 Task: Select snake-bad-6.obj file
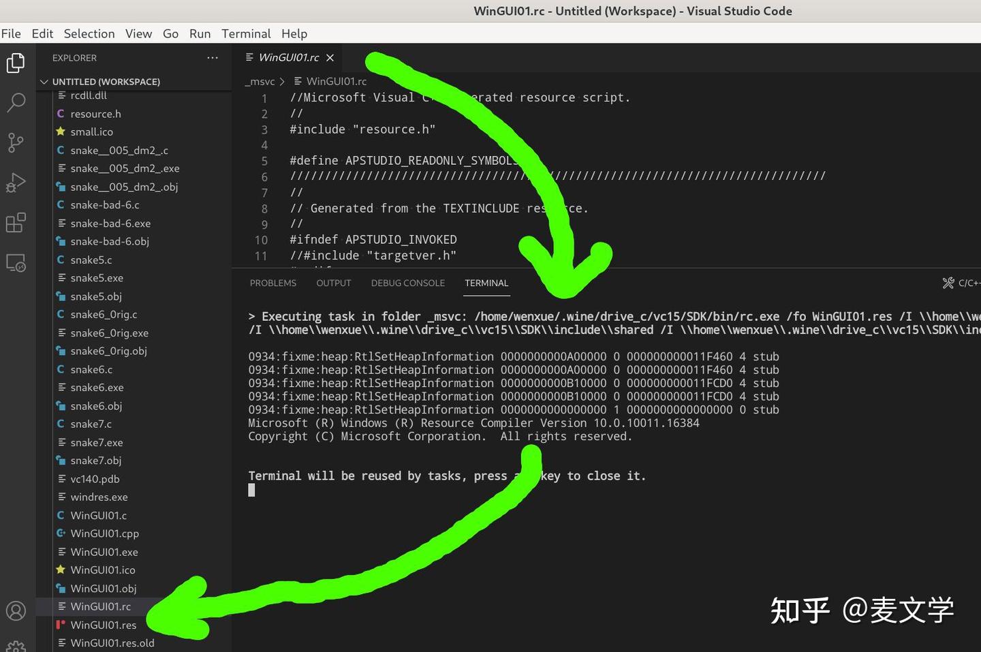tap(110, 242)
